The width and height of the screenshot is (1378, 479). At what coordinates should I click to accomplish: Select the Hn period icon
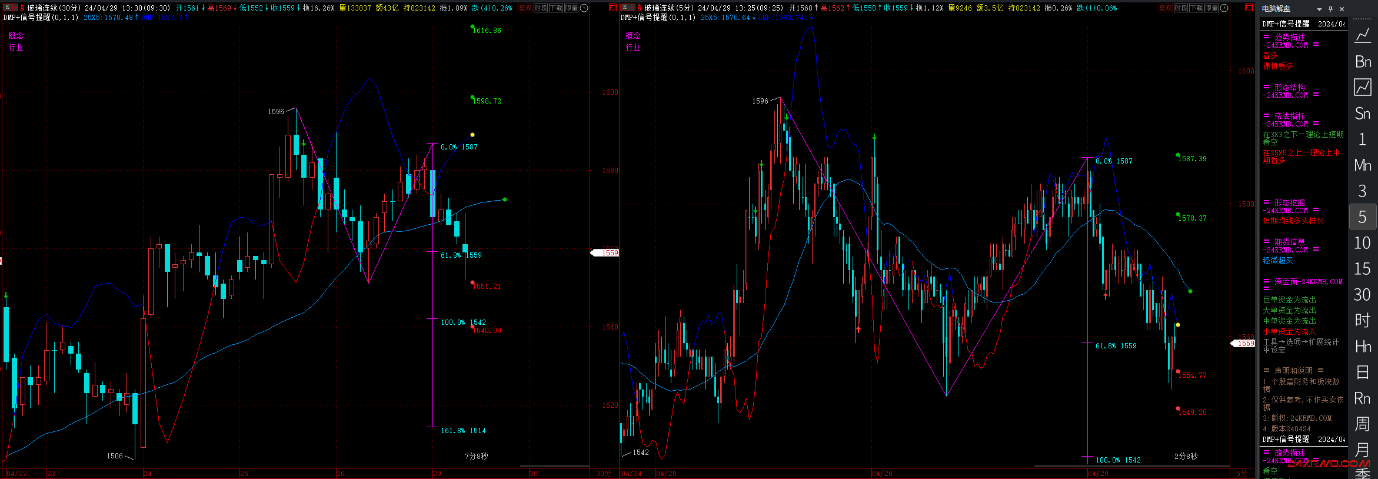pos(1363,347)
